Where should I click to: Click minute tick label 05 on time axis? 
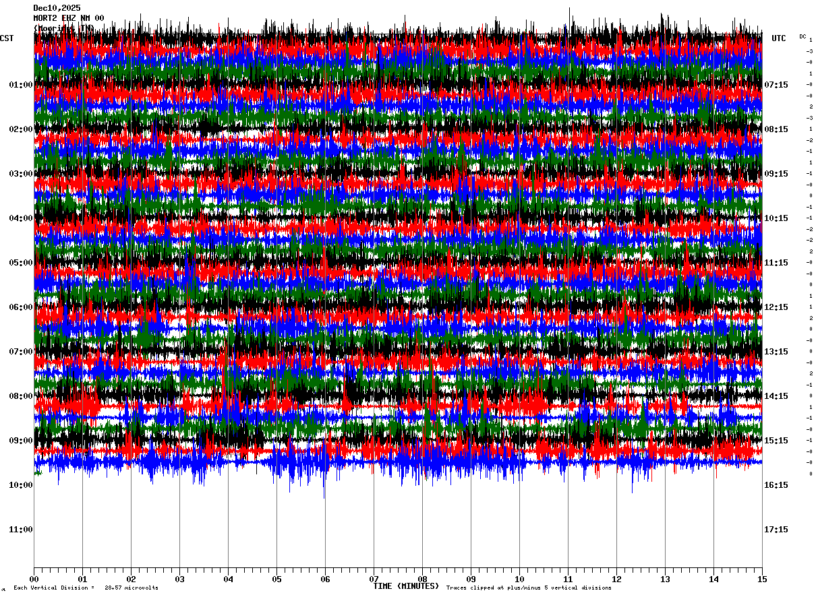coord(276,579)
